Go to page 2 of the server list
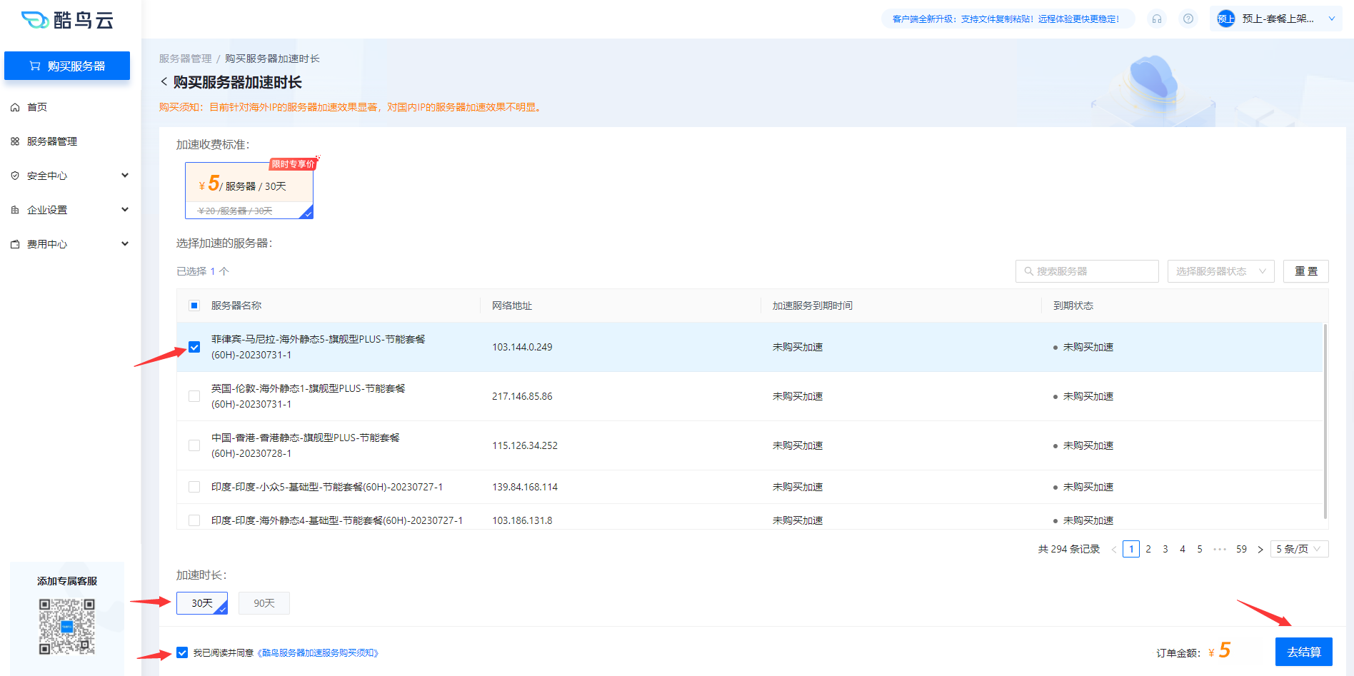Viewport: 1354px width, 676px height. (1148, 549)
